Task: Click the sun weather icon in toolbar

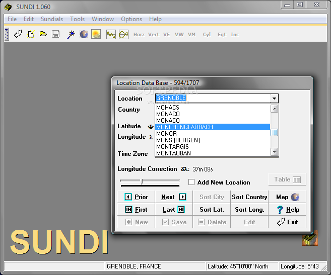Action: (x=96, y=34)
